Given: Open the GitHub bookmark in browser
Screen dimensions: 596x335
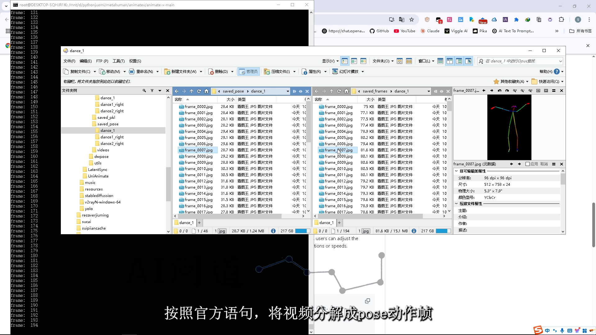Looking at the screenshot, I should (x=379, y=31).
